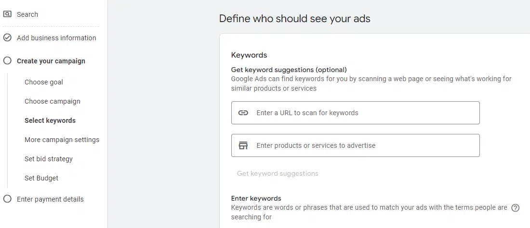Viewport: 530px width, 228px height.
Task: Focus the products or services input field
Action: click(355, 145)
